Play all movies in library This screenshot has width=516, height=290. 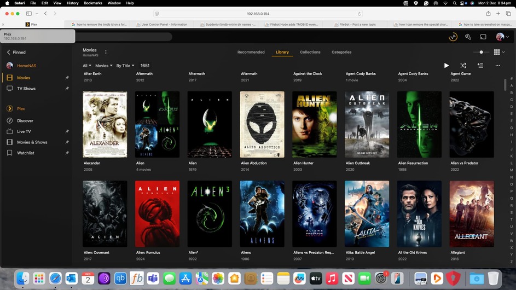(447, 66)
